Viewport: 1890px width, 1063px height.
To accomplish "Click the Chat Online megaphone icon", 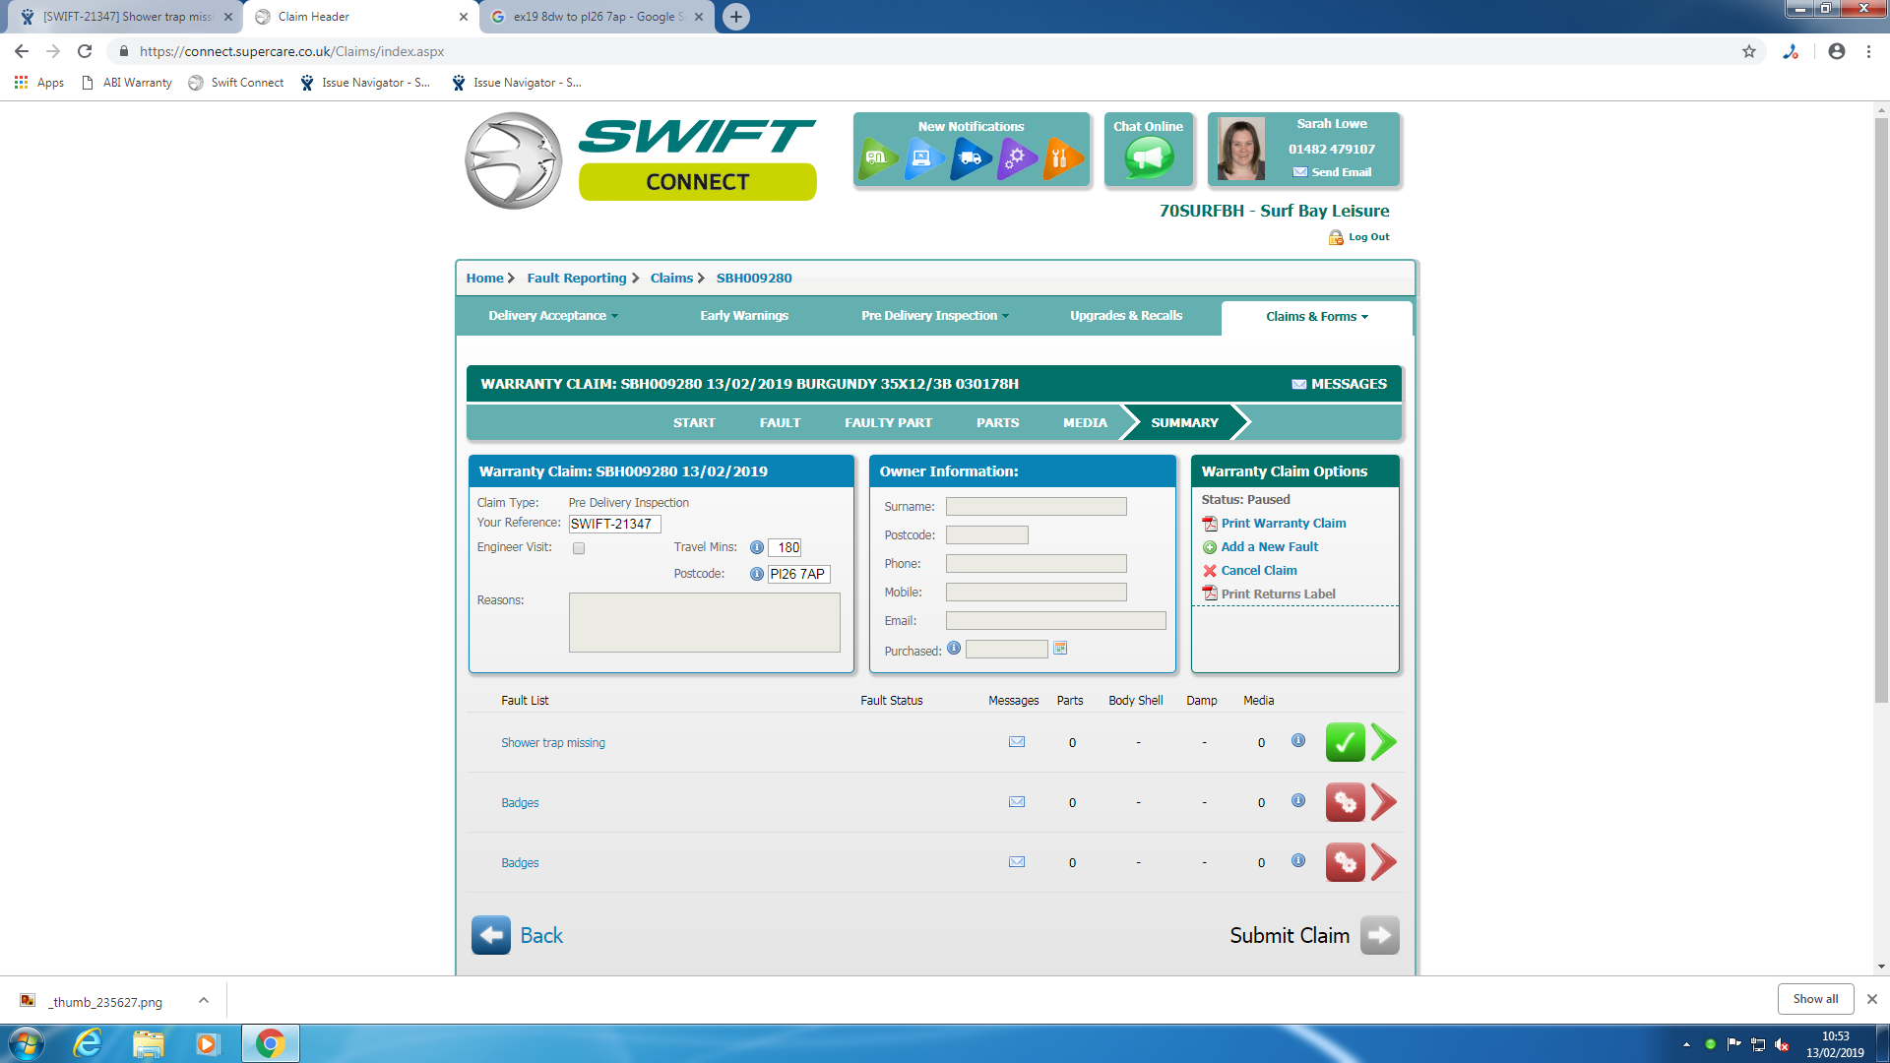I will pyautogui.click(x=1149, y=157).
